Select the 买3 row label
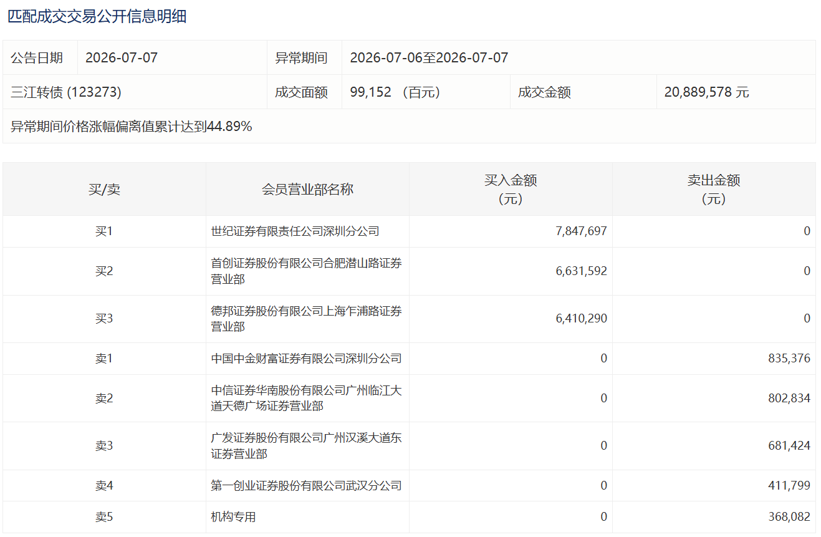The image size is (821, 537). [x=104, y=319]
